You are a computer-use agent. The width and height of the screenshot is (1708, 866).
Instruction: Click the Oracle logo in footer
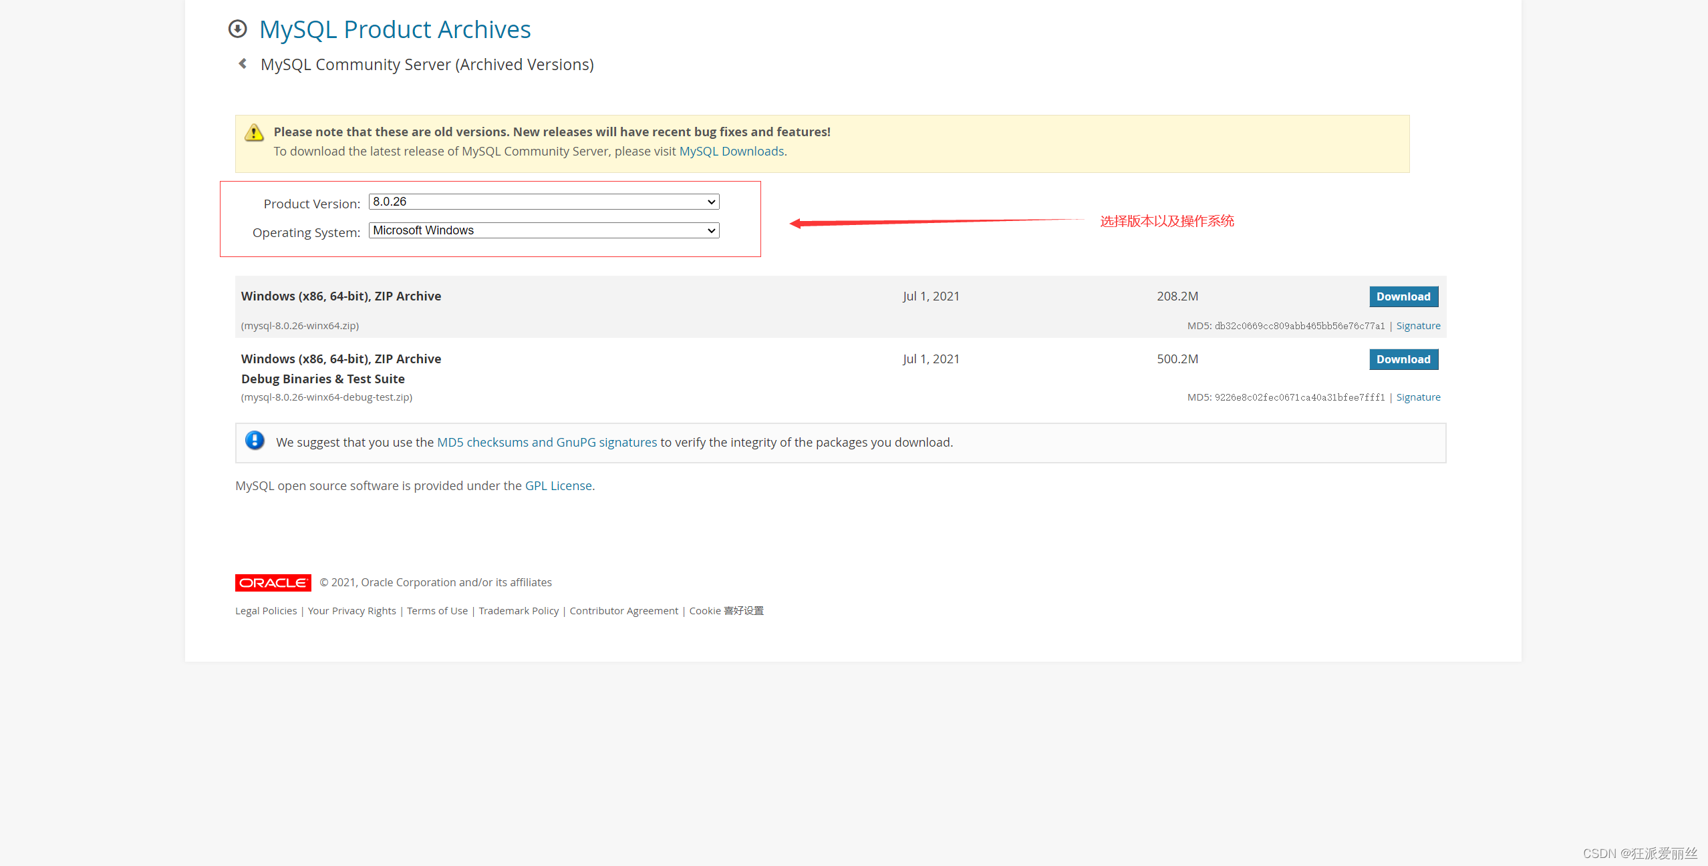(x=273, y=583)
